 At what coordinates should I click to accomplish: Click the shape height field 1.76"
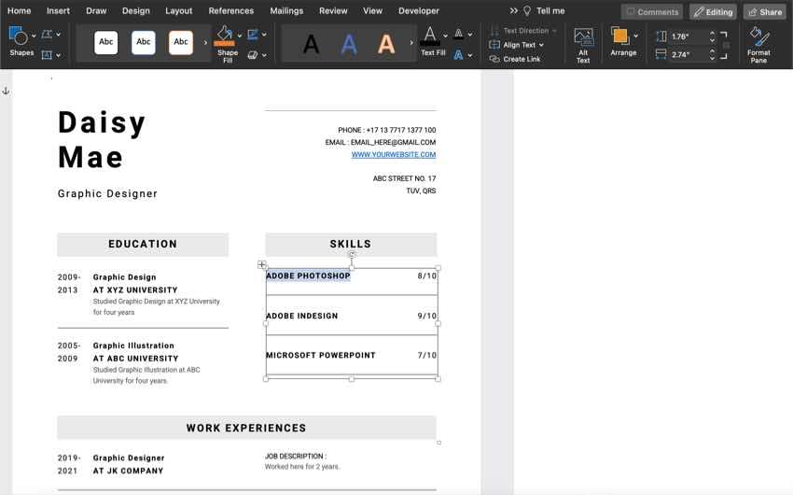(x=688, y=36)
